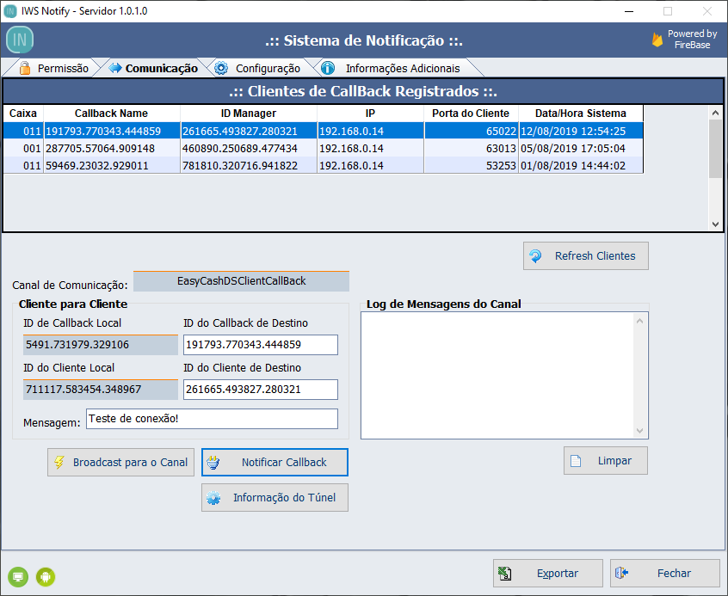Click the padlock icon on Permissão tab

25,68
